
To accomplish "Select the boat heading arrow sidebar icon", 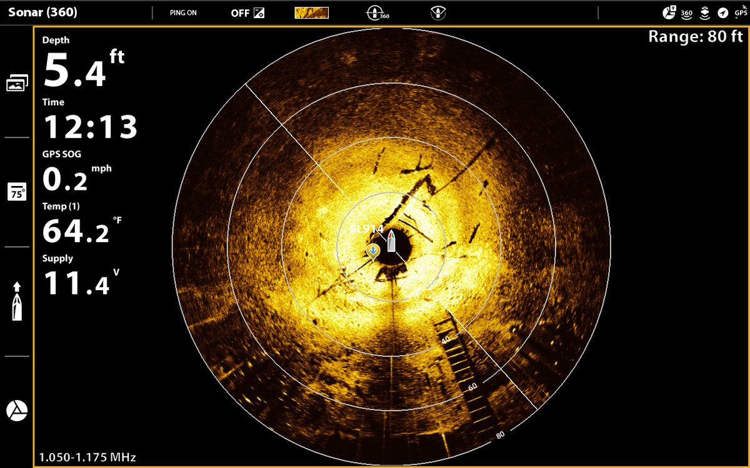I will point(17,301).
